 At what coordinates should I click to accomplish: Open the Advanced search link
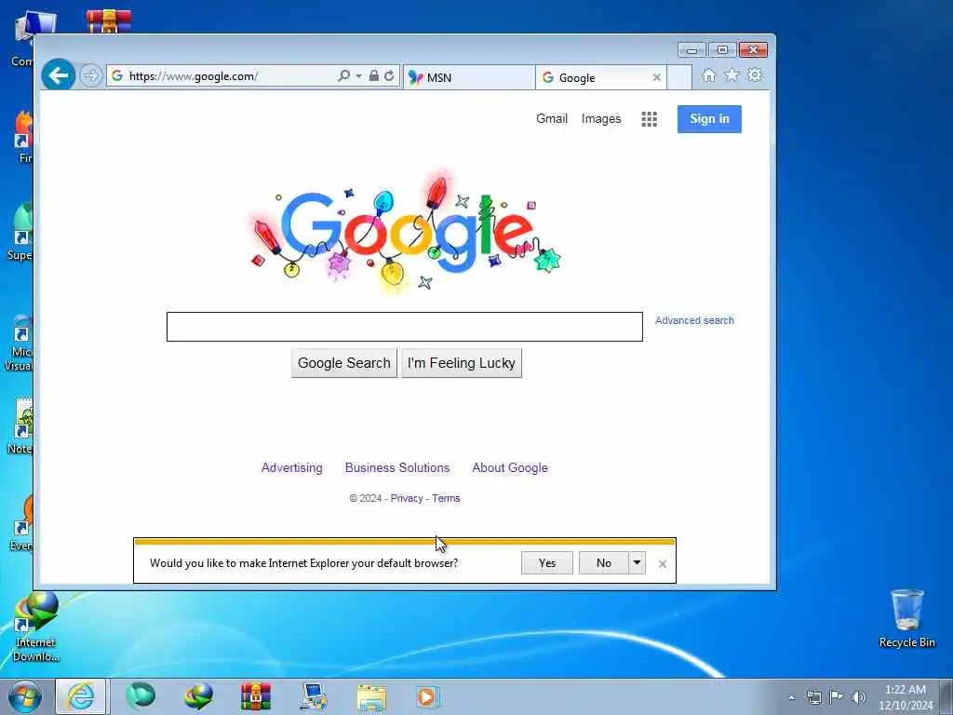point(694,320)
